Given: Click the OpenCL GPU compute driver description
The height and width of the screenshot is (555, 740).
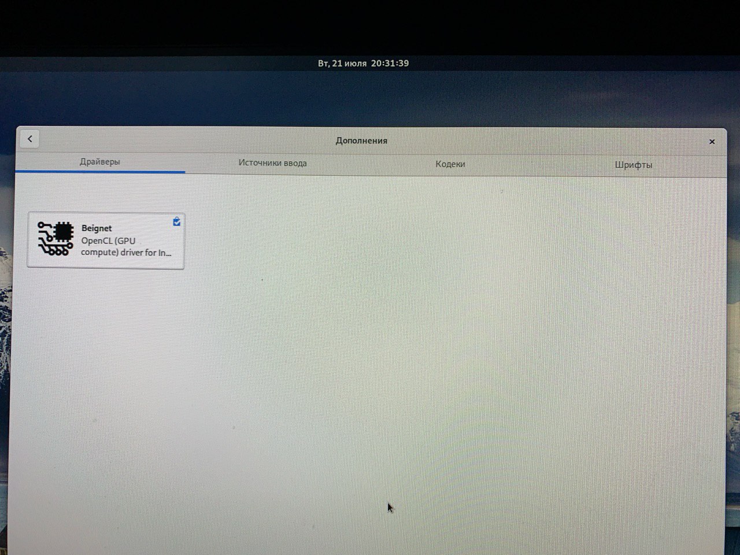Looking at the screenshot, I should pyautogui.click(x=126, y=247).
